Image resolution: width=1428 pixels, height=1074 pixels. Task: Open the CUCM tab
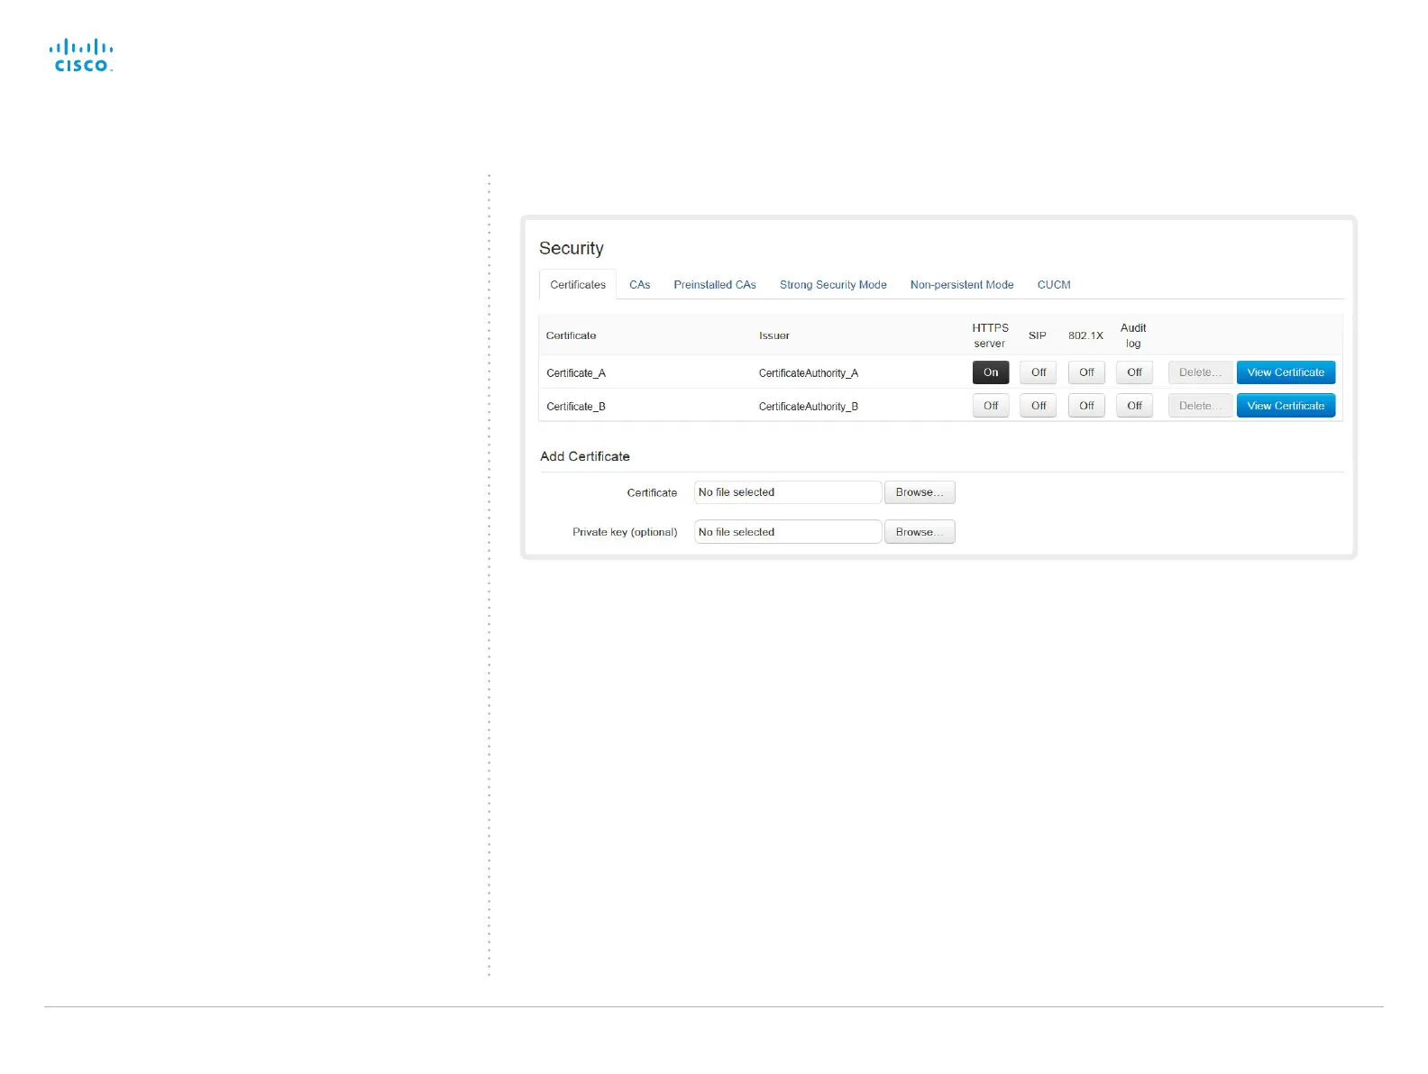(1054, 285)
